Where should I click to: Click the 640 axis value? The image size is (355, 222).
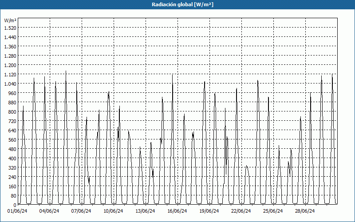click(12, 131)
